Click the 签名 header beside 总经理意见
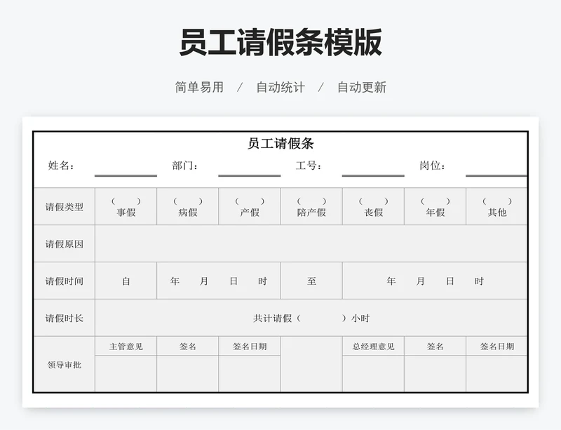561x430 pixels. click(x=435, y=347)
